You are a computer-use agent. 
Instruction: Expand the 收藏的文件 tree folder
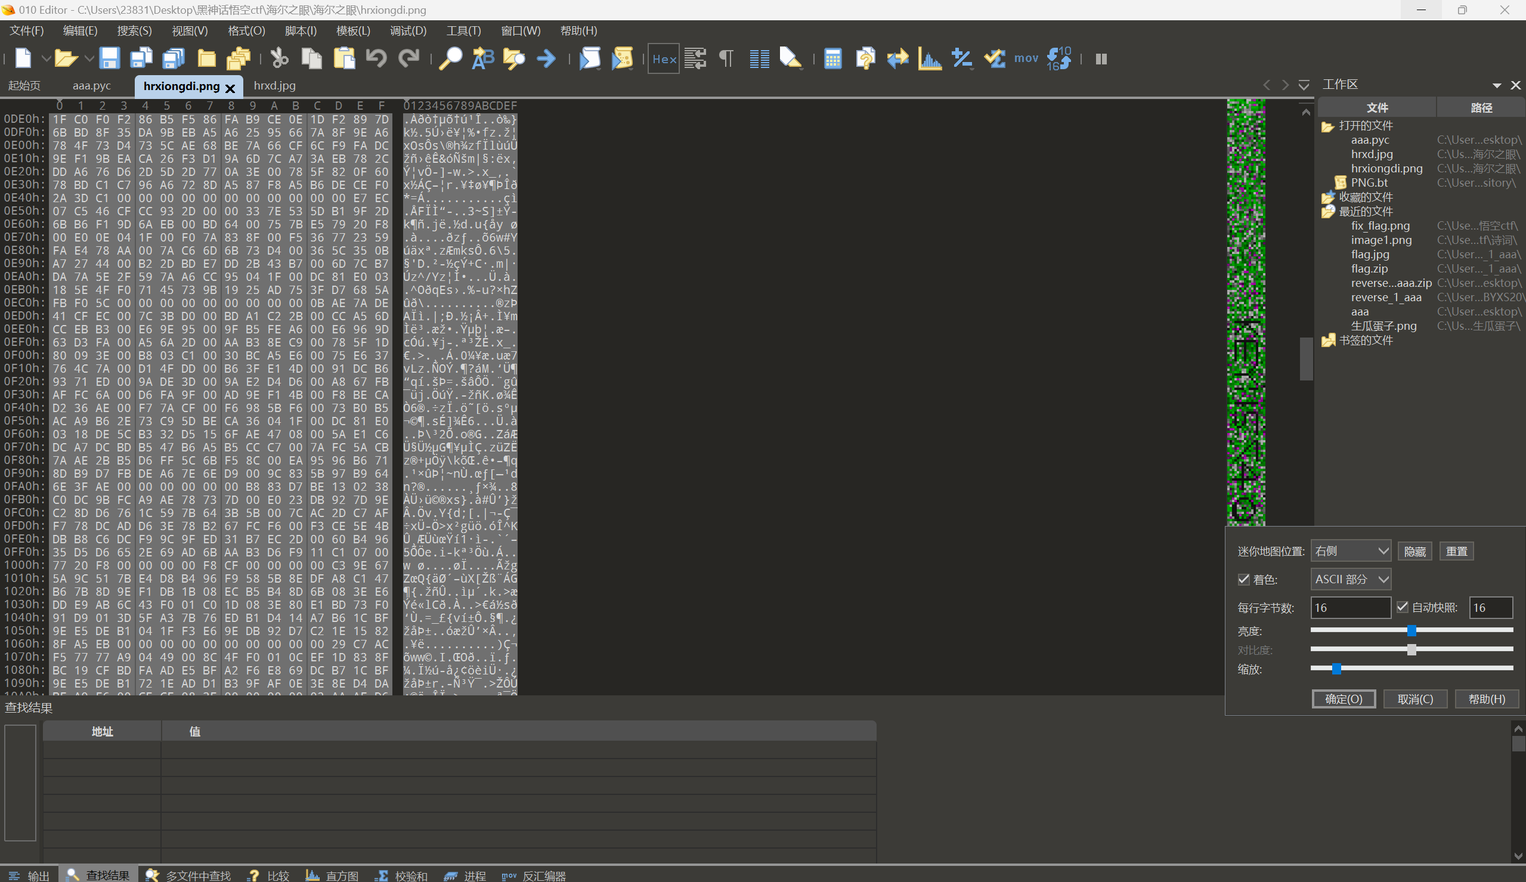point(1327,197)
